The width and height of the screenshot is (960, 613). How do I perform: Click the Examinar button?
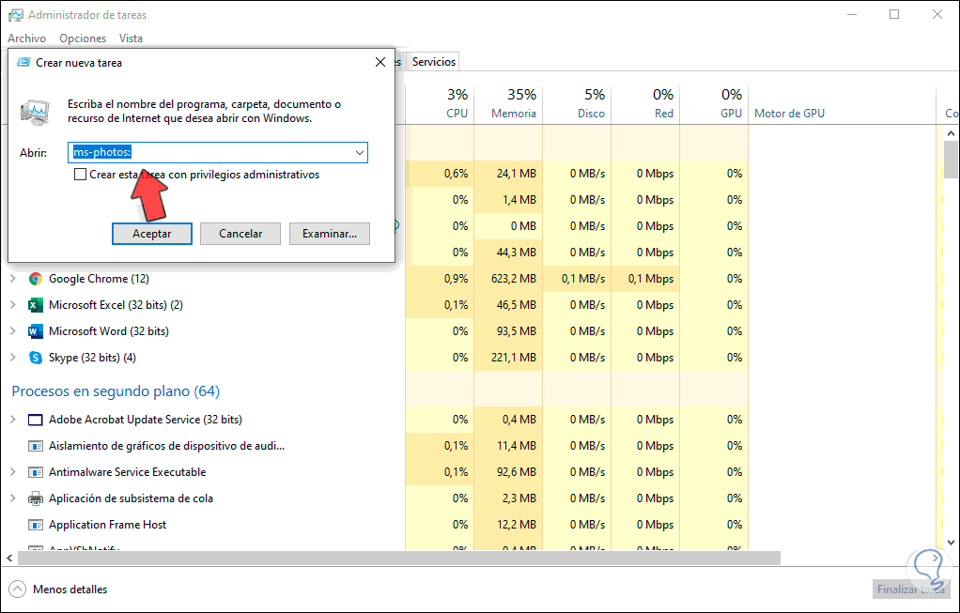(x=330, y=234)
